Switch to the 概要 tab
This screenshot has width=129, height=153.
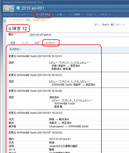point(13,43)
